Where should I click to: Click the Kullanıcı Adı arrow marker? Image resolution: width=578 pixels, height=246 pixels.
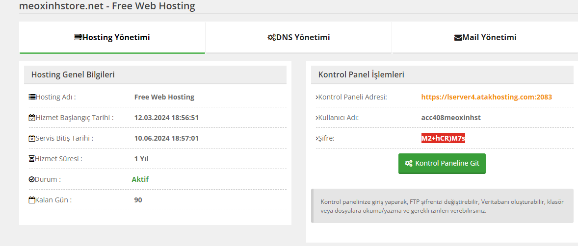[x=316, y=118]
